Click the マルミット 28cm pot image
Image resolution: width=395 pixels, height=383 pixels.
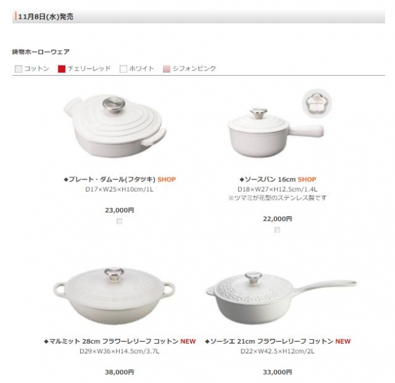[x=114, y=296]
